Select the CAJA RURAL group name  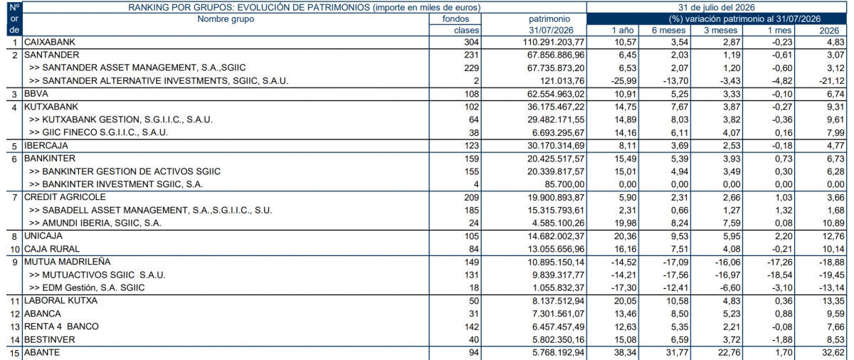[52, 249]
